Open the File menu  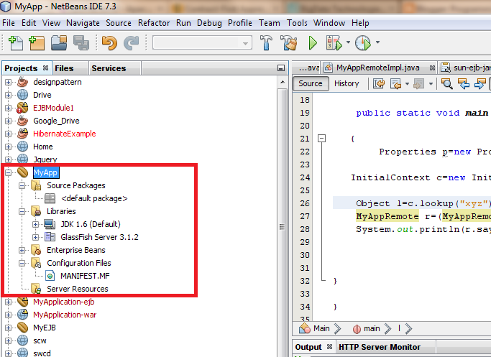(x=9, y=23)
